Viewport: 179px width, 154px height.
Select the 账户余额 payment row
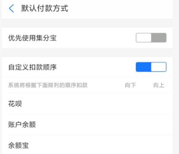pyautogui.click(x=87, y=125)
